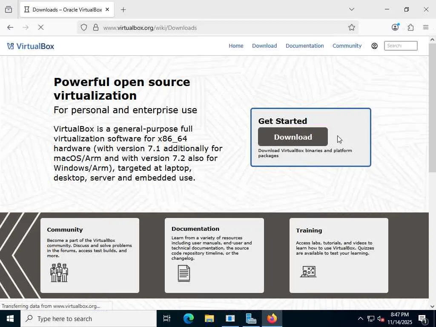The height and width of the screenshot is (327, 436).
Task: Open Firefox account icon
Action: tap(395, 27)
